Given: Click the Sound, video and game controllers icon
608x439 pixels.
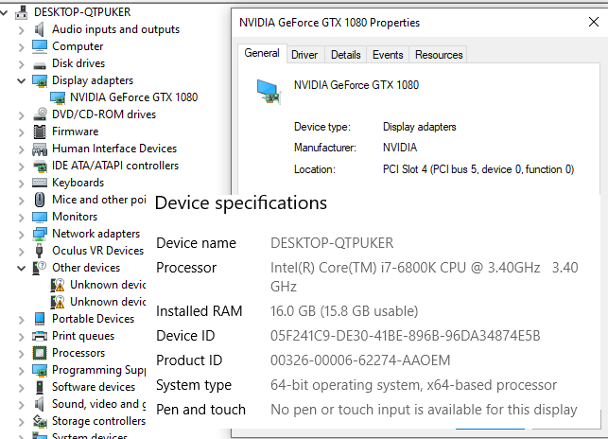Looking at the screenshot, I should 39,404.
